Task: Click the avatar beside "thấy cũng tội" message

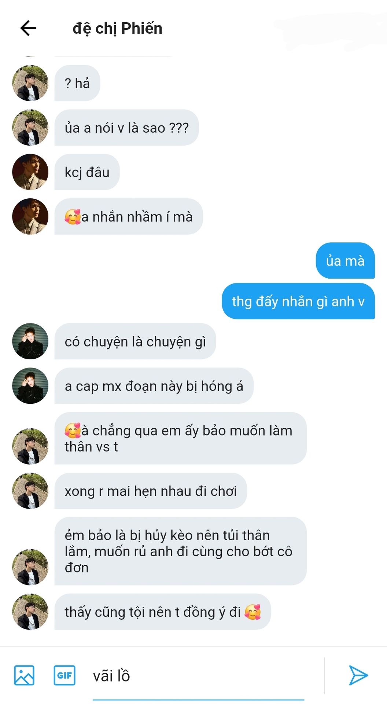Action: 30,612
